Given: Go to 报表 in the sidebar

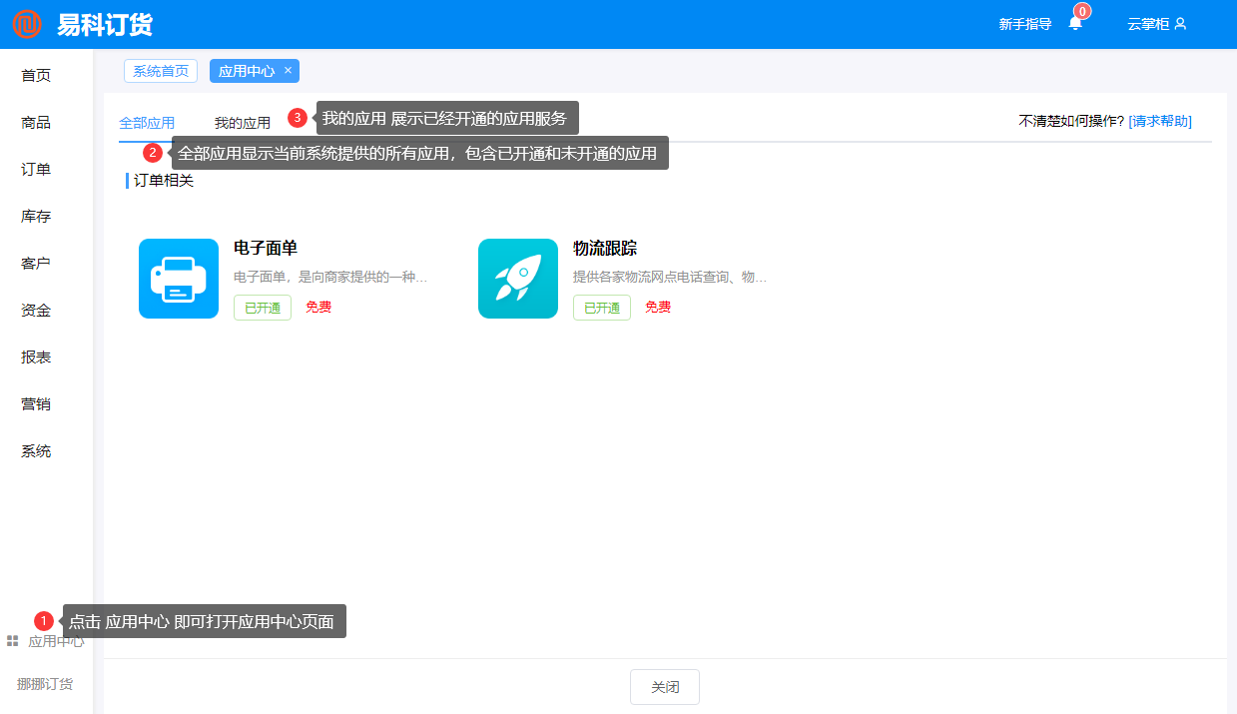Looking at the screenshot, I should click(36, 357).
